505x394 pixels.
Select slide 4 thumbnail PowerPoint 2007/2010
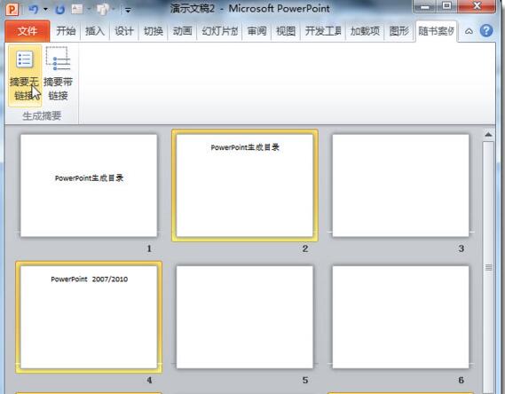(89, 317)
